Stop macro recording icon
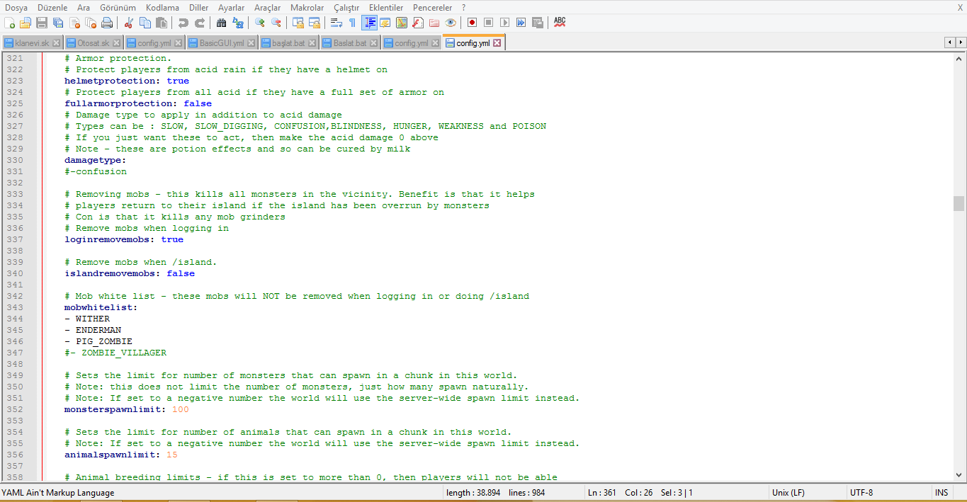 [489, 23]
